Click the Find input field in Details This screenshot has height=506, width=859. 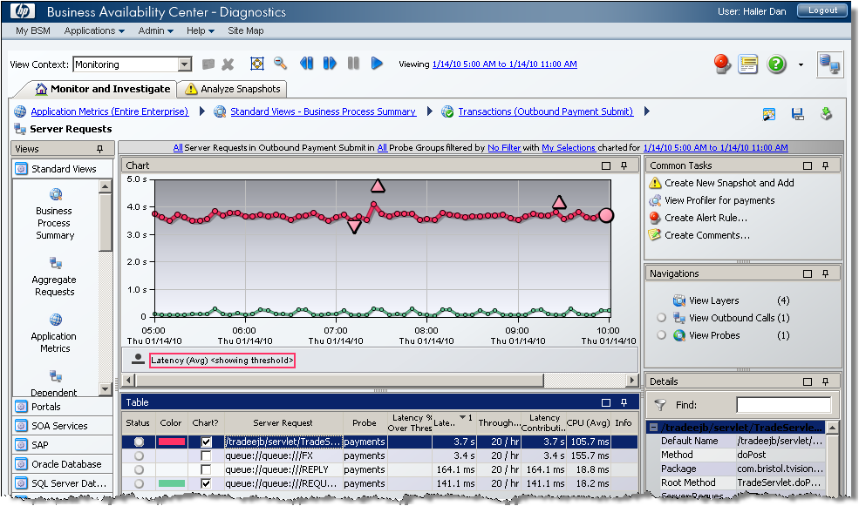pos(784,405)
